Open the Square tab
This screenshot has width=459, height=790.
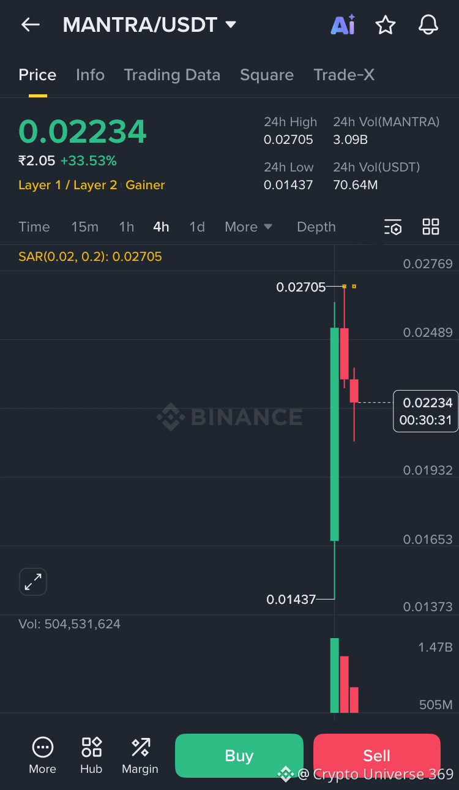tap(267, 75)
